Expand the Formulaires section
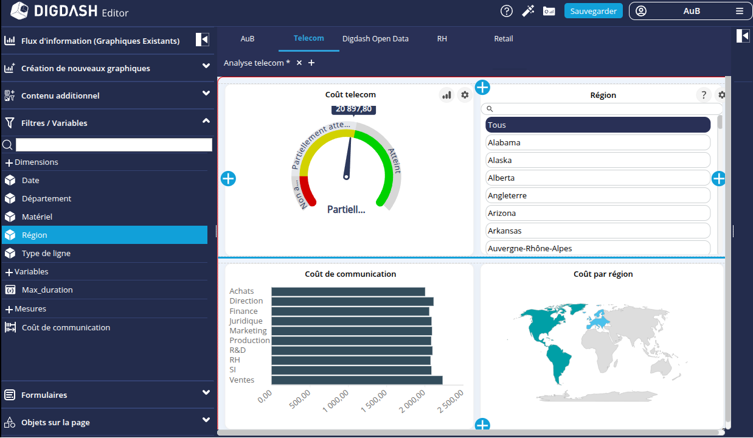 tap(206, 393)
